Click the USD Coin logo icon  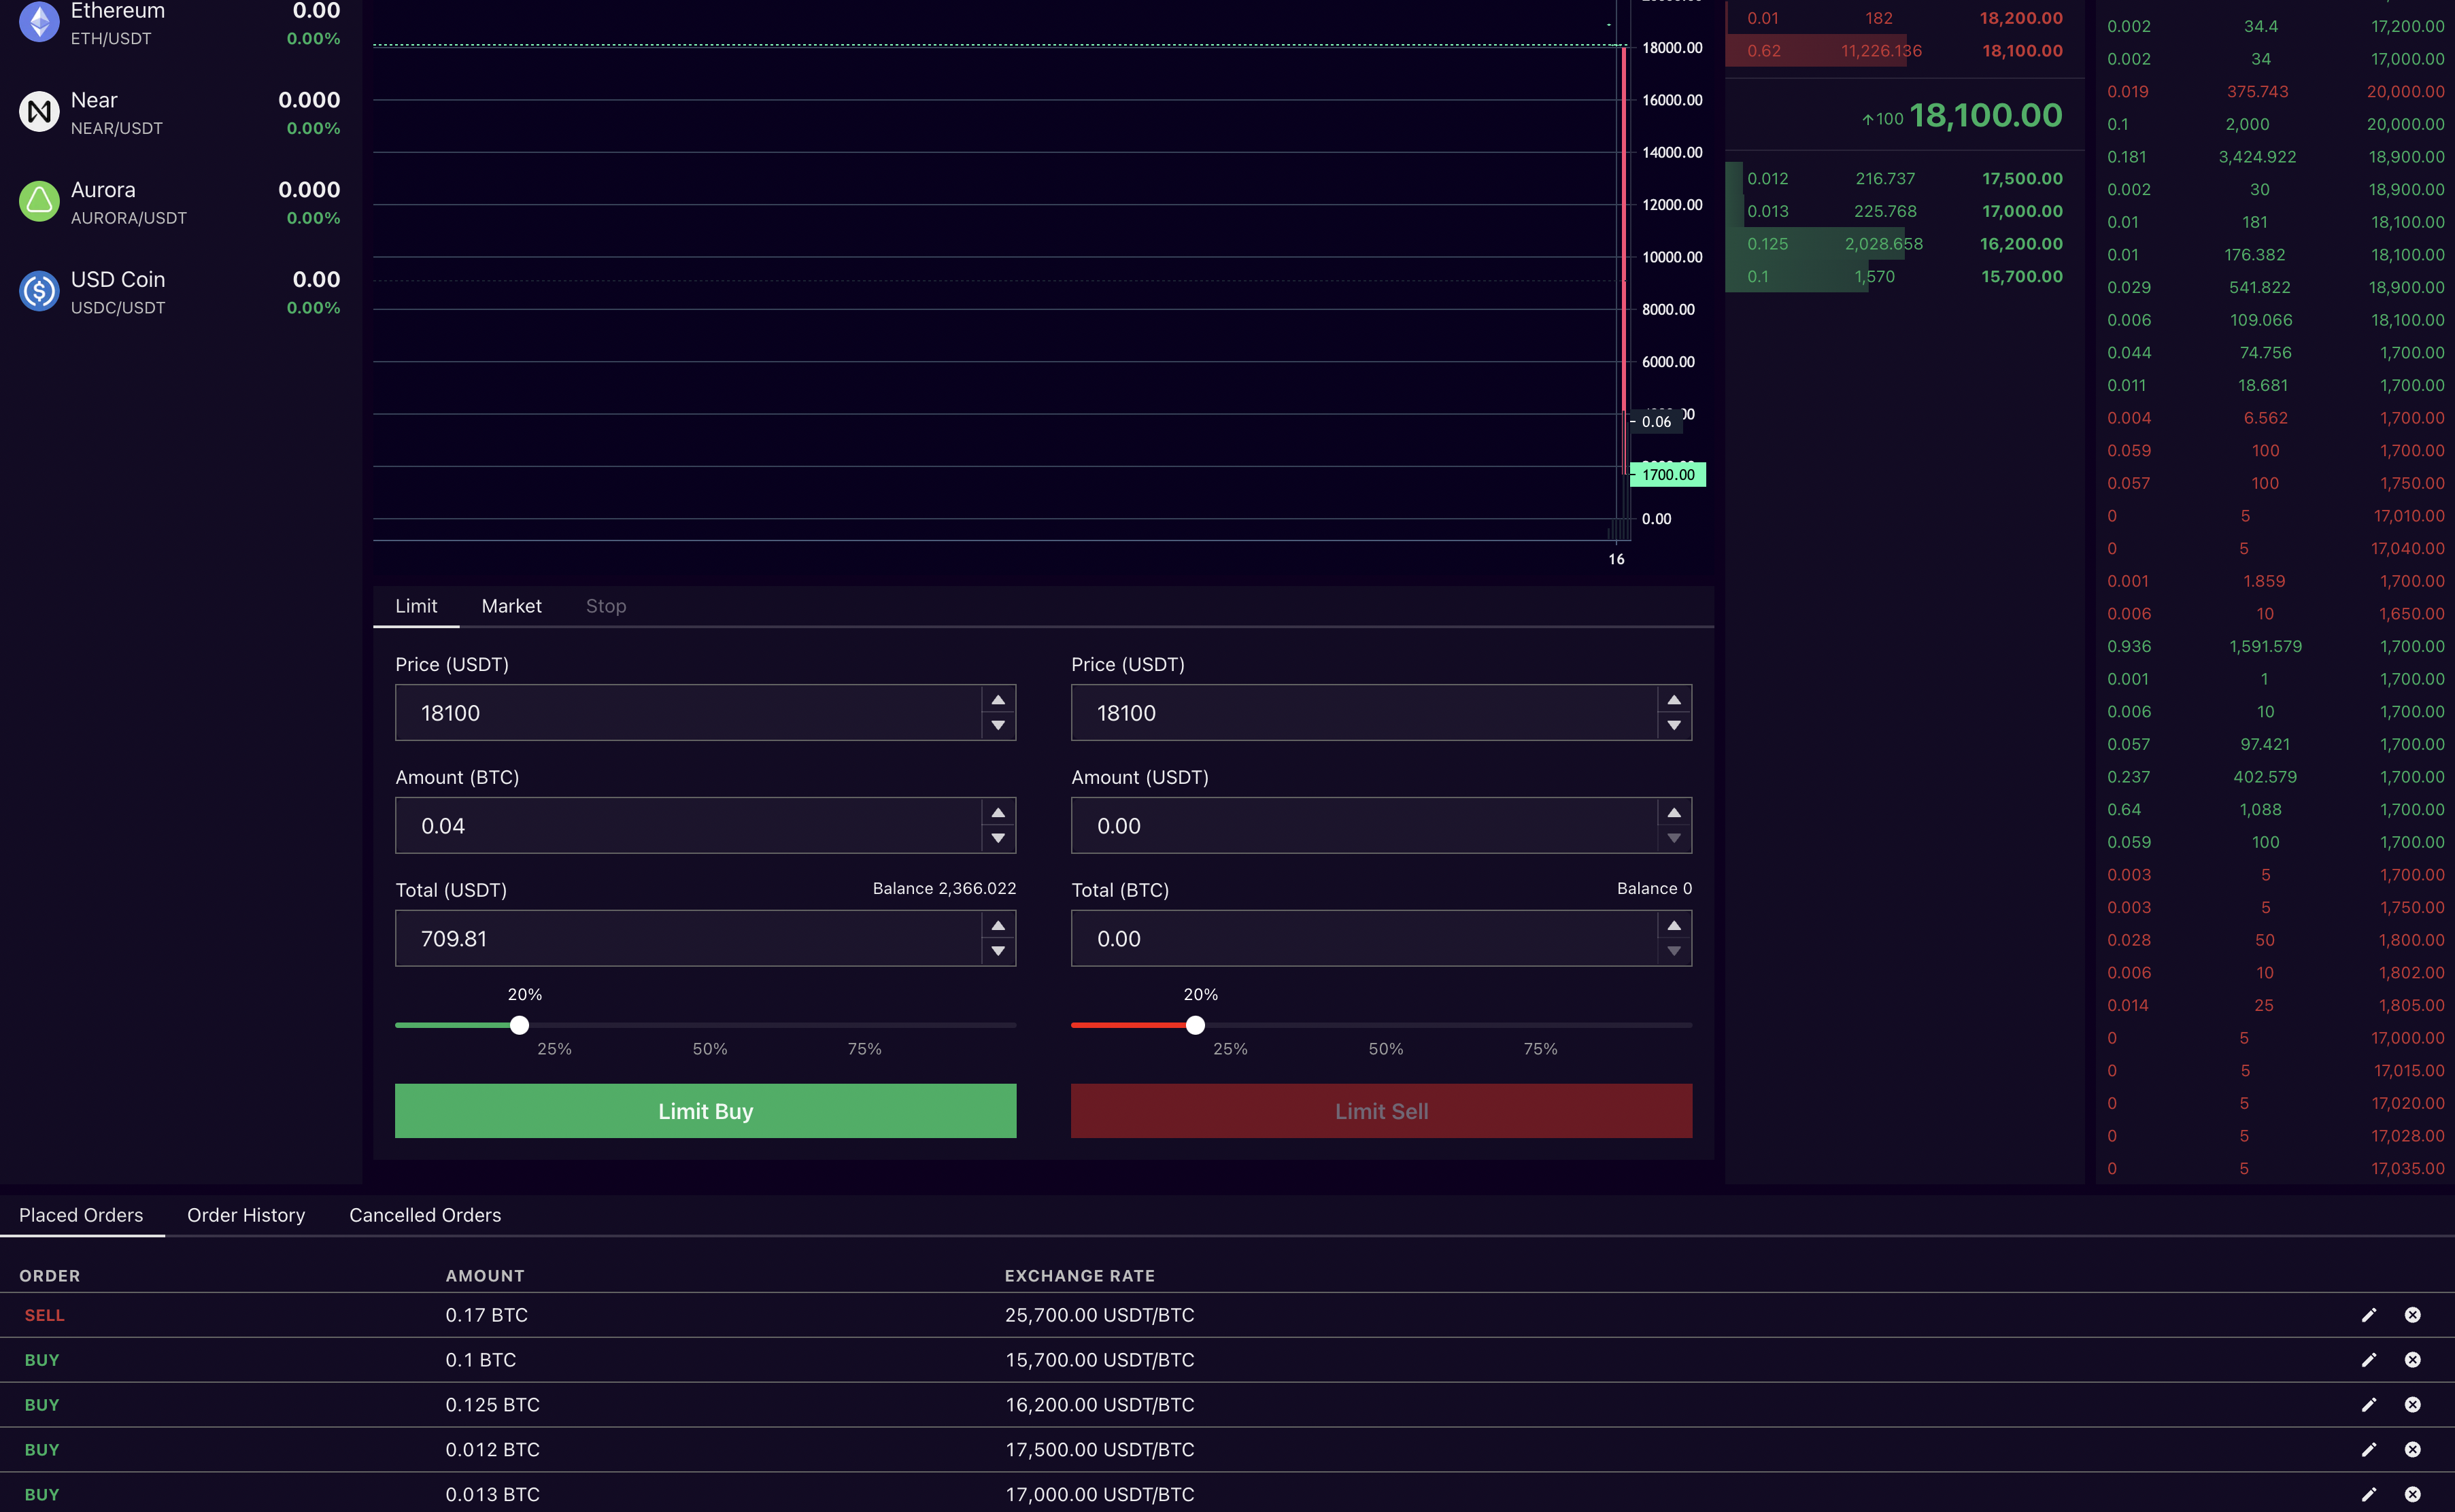click(x=39, y=292)
